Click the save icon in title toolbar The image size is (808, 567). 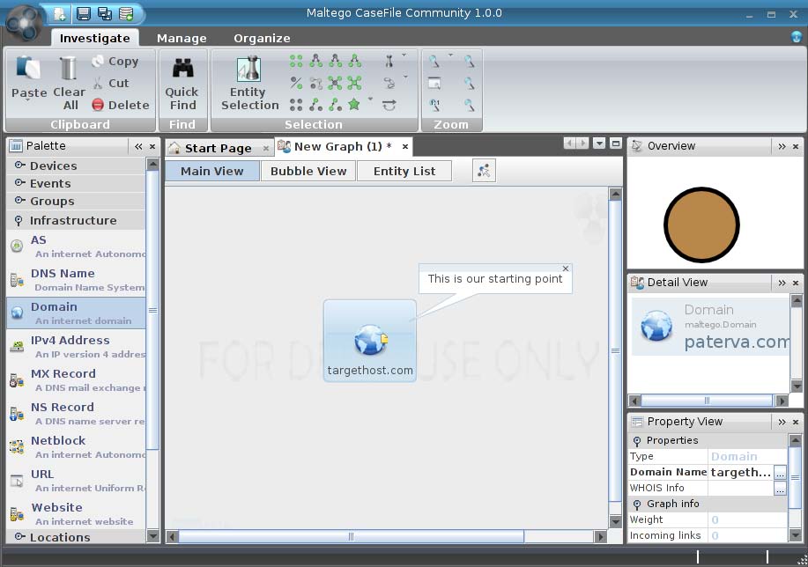coord(83,13)
